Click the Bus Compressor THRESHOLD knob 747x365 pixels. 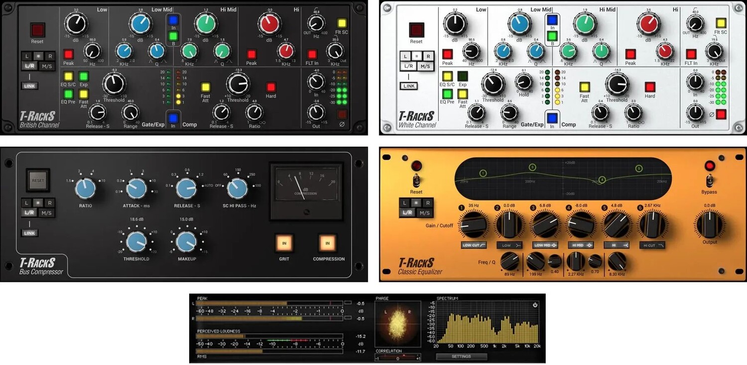pos(135,242)
